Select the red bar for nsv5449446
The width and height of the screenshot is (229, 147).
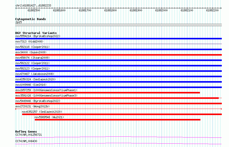click(118, 103)
